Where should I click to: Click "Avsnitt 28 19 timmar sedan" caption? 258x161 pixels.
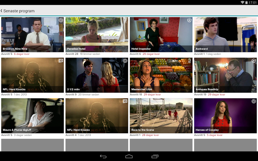pyautogui.click(x=83, y=54)
